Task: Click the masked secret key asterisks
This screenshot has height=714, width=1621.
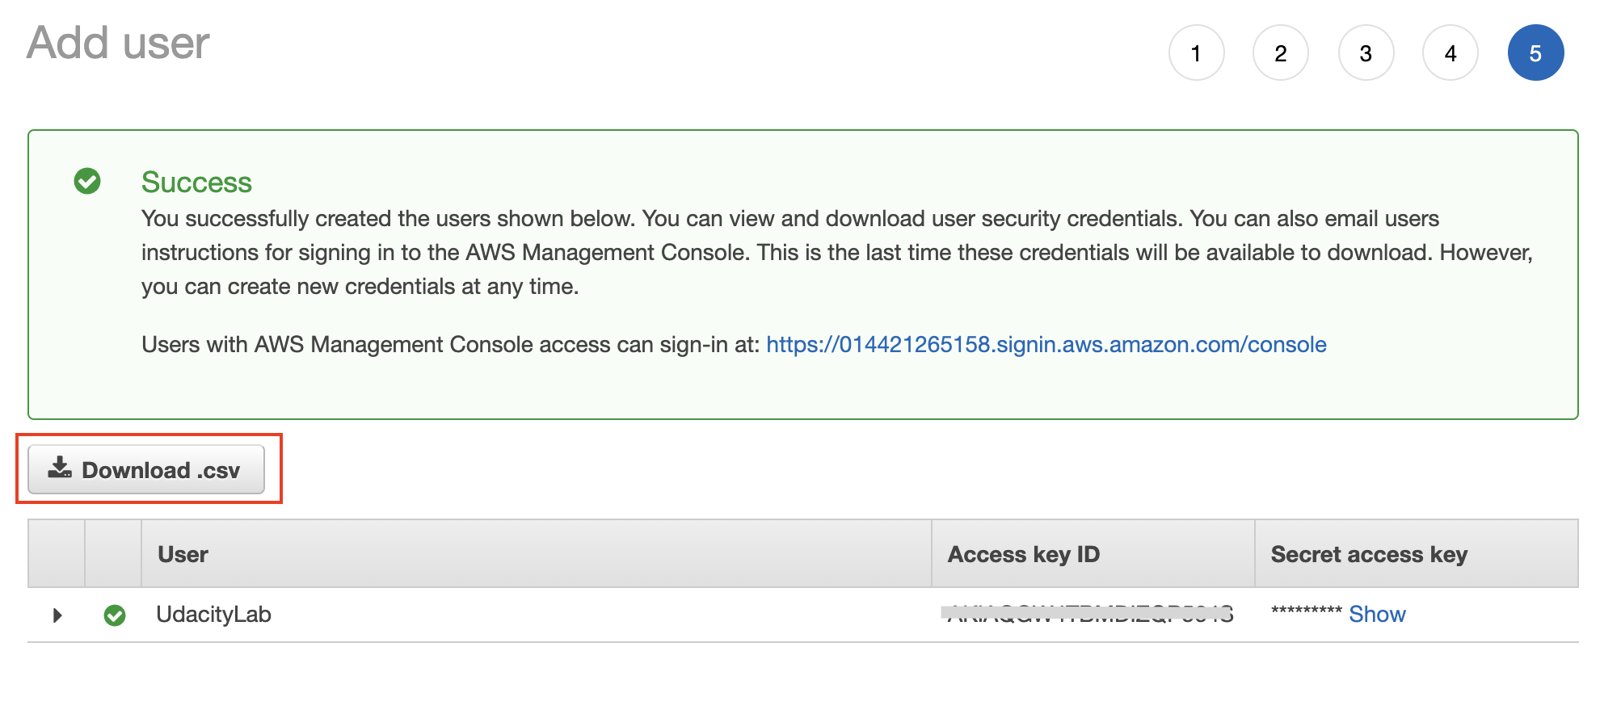Action: tap(1306, 612)
